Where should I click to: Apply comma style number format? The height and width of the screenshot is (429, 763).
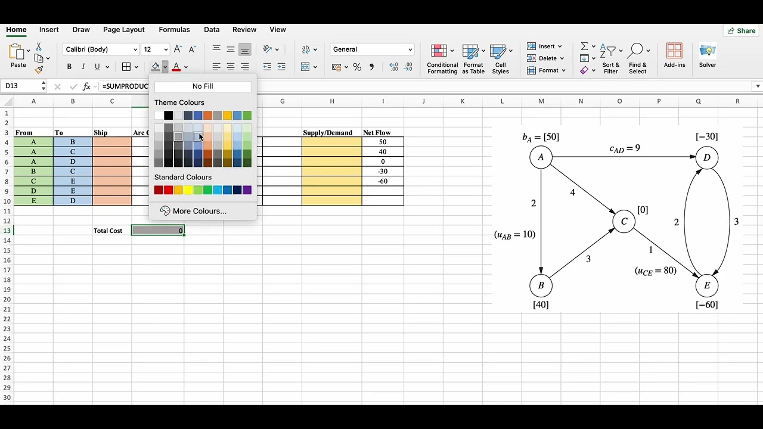point(372,67)
